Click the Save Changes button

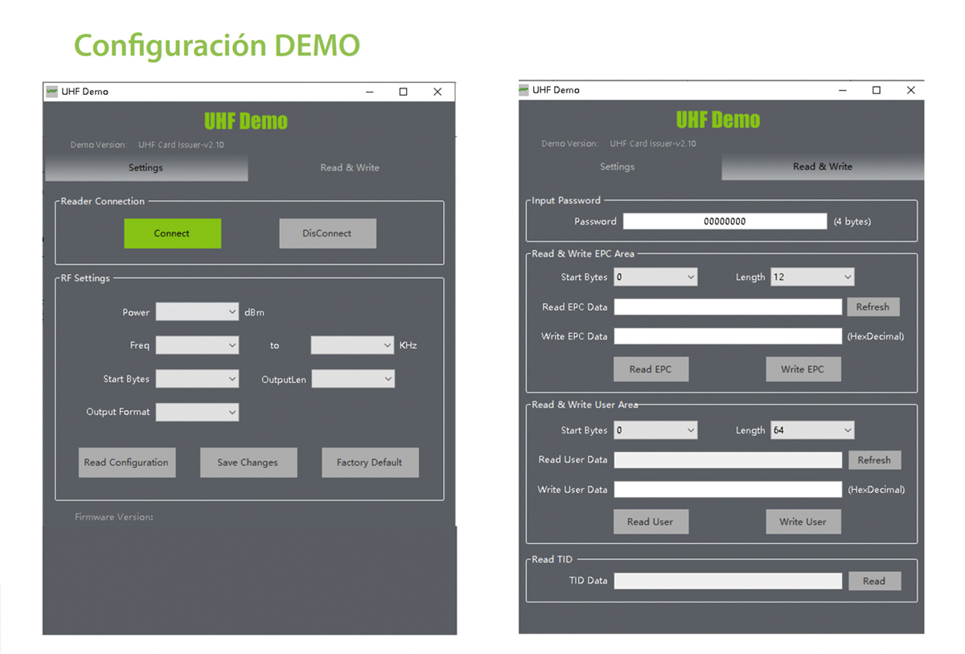tap(248, 463)
